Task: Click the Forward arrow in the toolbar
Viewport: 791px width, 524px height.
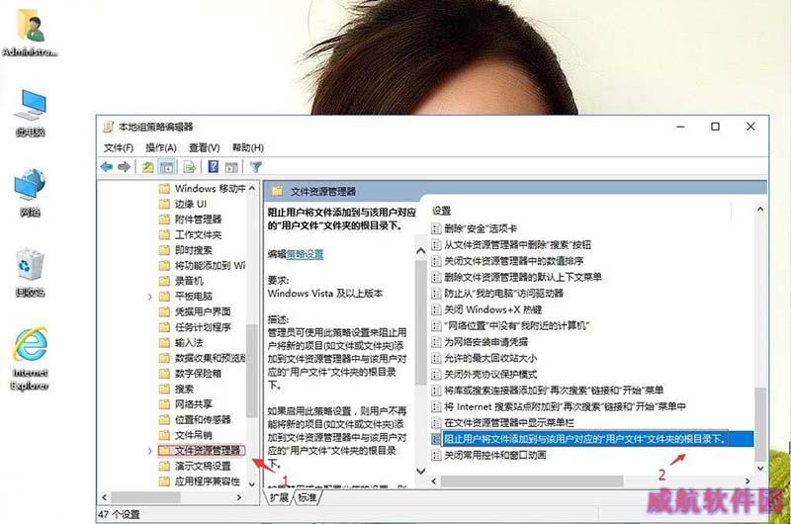Action: pos(125,167)
